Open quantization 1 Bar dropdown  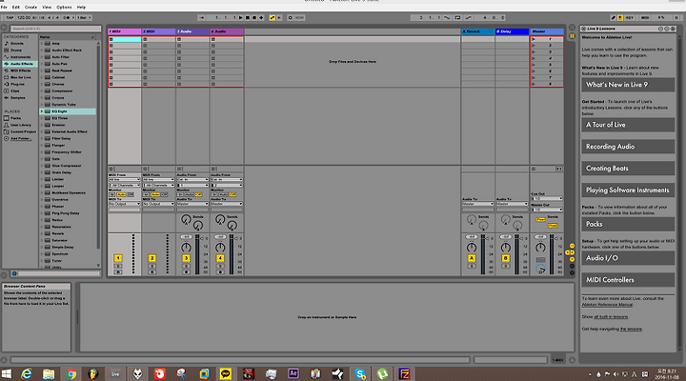point(84,17)
